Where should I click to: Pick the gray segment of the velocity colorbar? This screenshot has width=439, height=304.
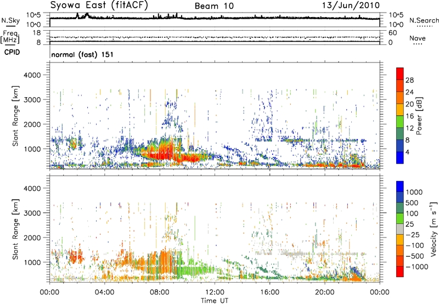coord(400,229)
